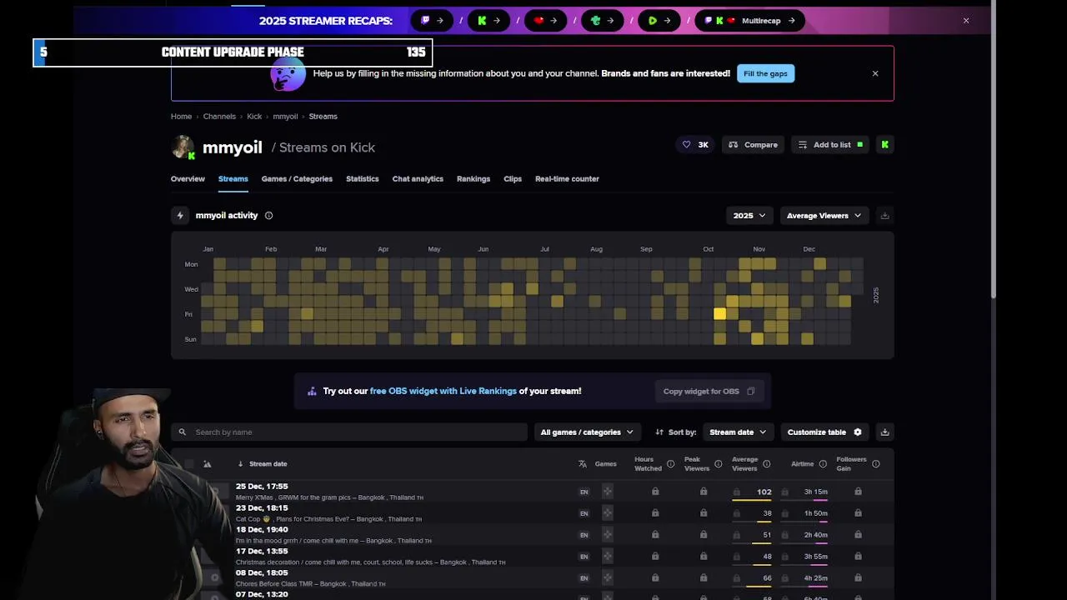Open the 18 Dec, 19:40 stream
The width and height of the screenshot is (1067, 600).
click(x=262, y=530)
